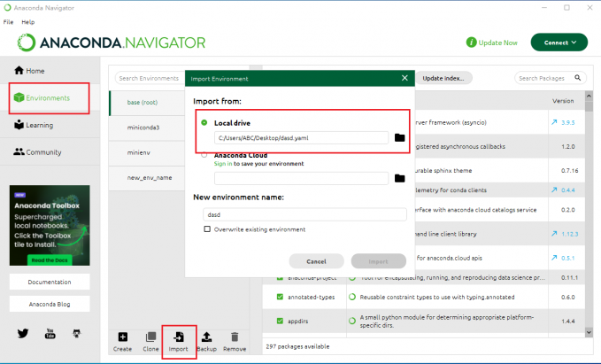Click the package list scrollbar down arrow

(x=589, y=332)
